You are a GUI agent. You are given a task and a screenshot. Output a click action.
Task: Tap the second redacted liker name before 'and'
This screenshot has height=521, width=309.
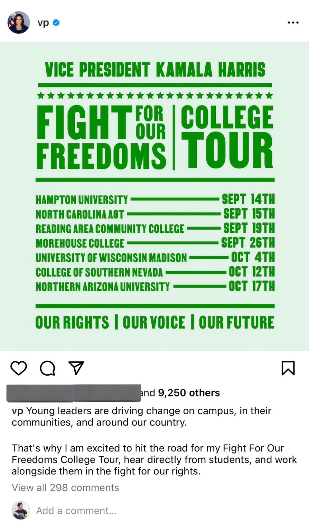107,393
